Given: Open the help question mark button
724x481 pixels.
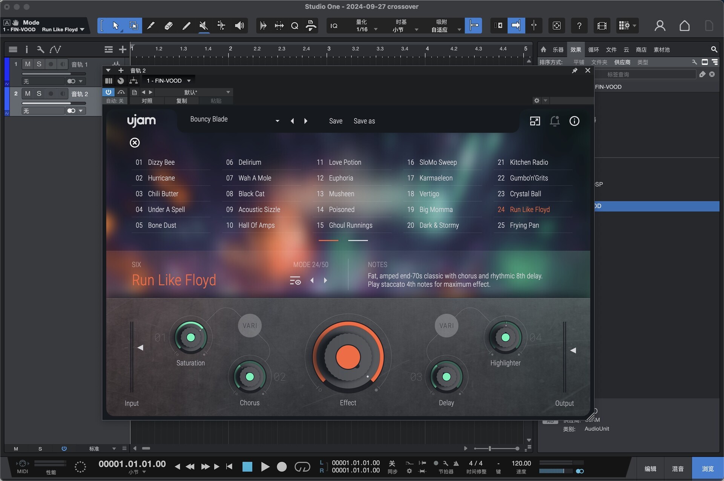Looking at the screenshot, I should [579, 26].
